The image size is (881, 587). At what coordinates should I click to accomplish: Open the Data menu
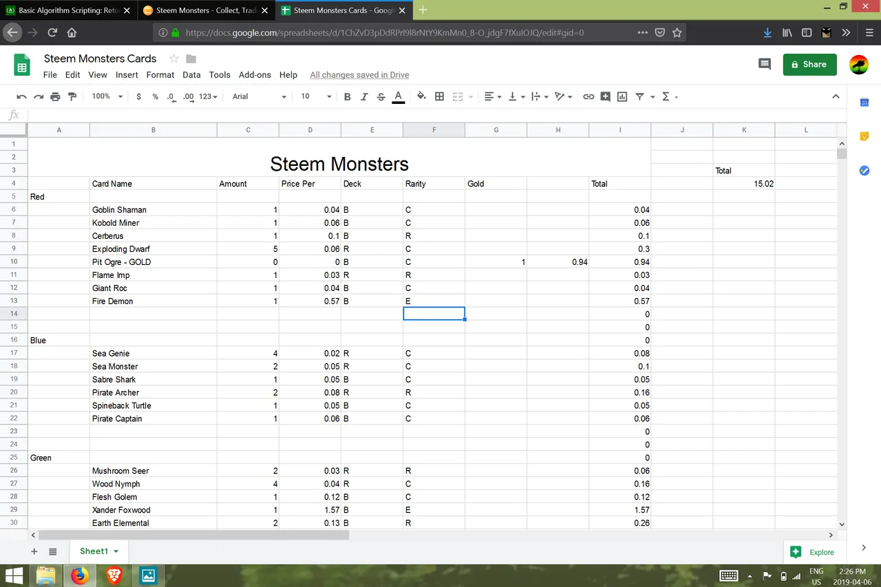point(191,75)
